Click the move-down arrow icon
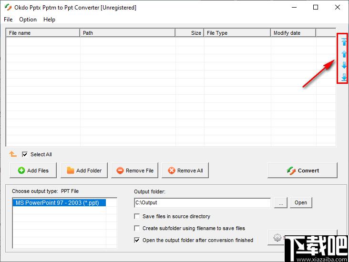Viewport: 349px width, 262px height. 344,65
